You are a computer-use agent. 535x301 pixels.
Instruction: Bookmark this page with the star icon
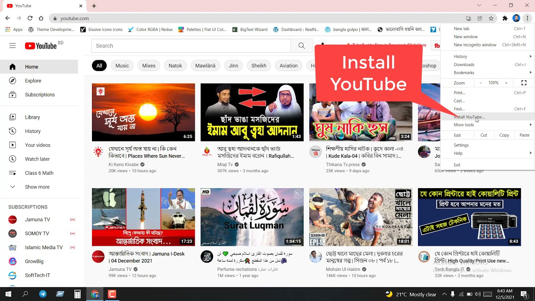pos(491,18)
